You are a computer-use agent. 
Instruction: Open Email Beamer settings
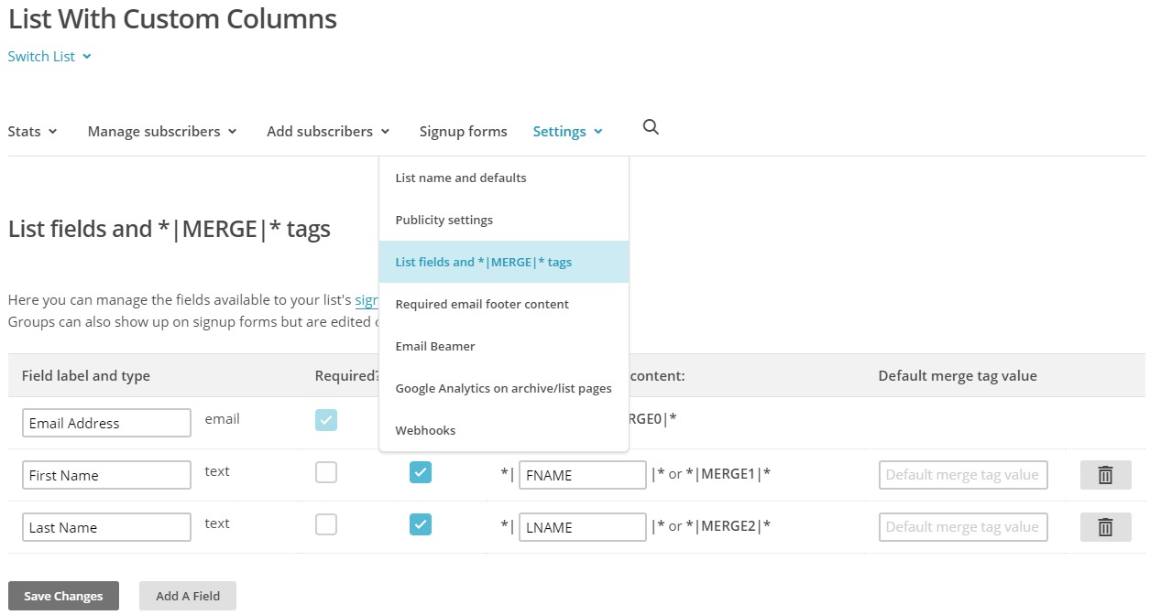504,346
